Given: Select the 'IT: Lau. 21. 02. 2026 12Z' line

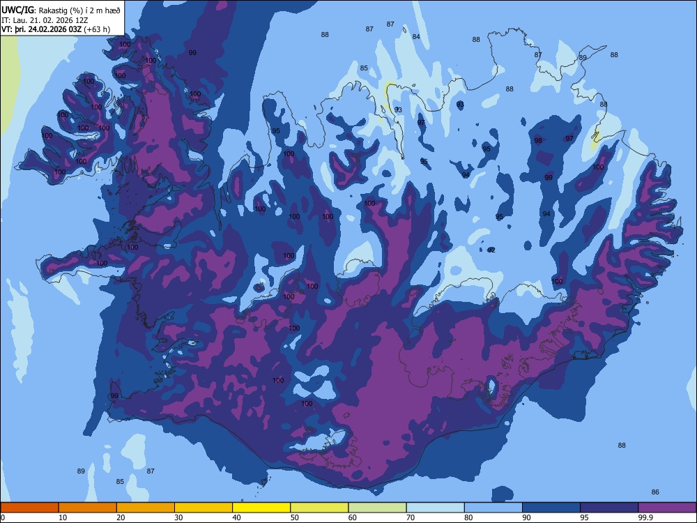Looking at the screenshot, I should [45, 20].
